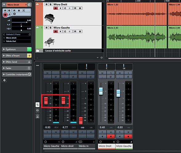Record enable Micro Gauche track in track list
Image resolution: width=181 pixels, height=153 pixels.
tap(56, 32)
